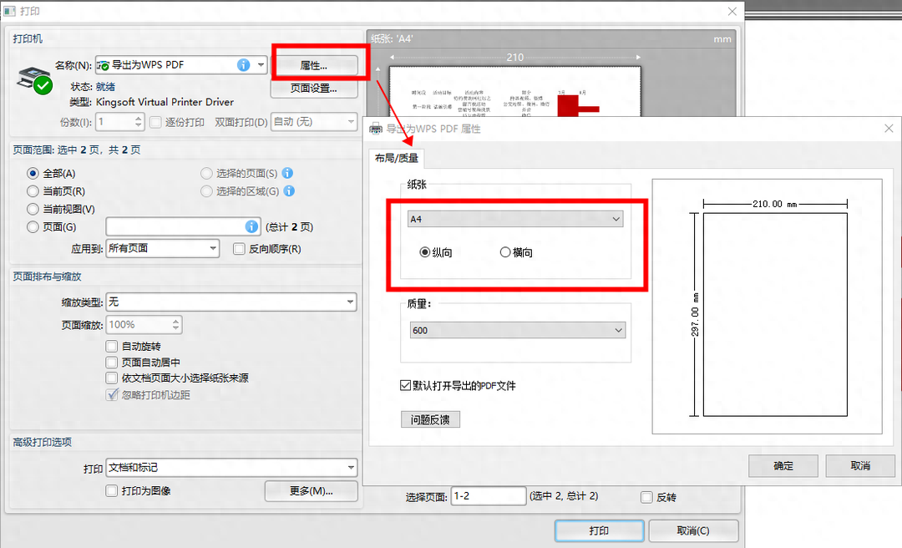Open the 缩放类型 dropdown

(231, 302)
